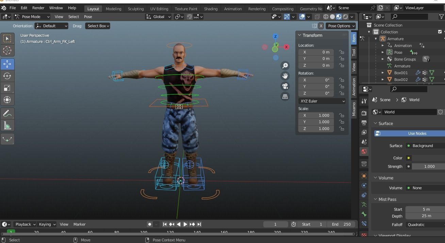Toggle Collection exclude checkbox in outliner
This screenshot has width=445, height=243.
coord(440,32)
